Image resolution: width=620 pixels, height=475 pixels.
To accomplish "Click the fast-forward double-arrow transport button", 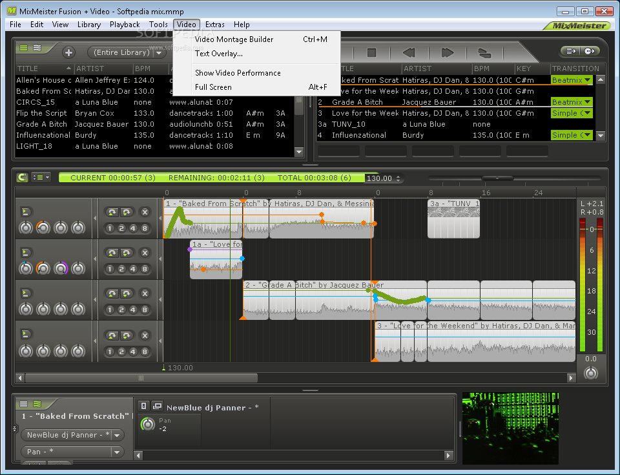I will 447,52.
